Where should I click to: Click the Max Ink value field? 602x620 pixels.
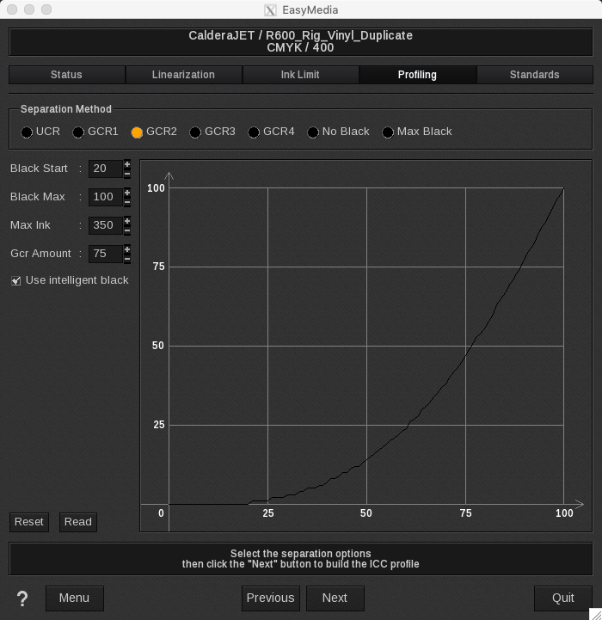(106, 226)
